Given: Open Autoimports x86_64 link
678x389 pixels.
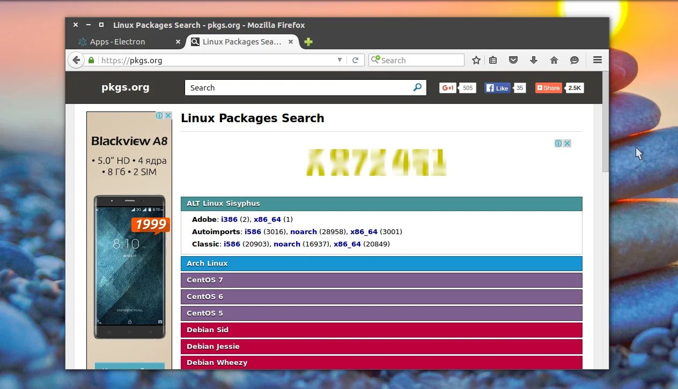Looking at the screenshot, I should [364, 231].
